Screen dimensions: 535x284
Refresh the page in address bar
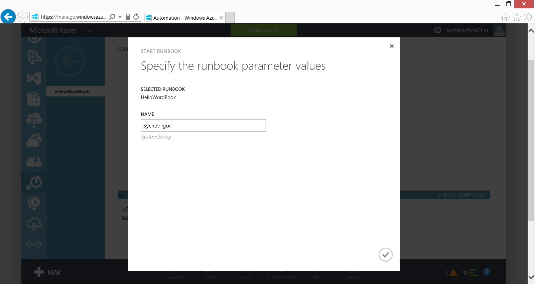(x=136, y=17)
